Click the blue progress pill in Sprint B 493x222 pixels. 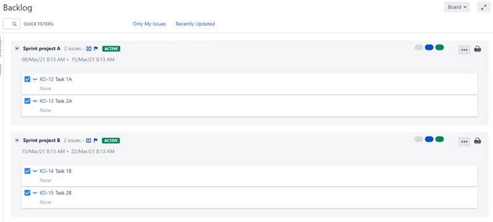[x=429, y=139]
